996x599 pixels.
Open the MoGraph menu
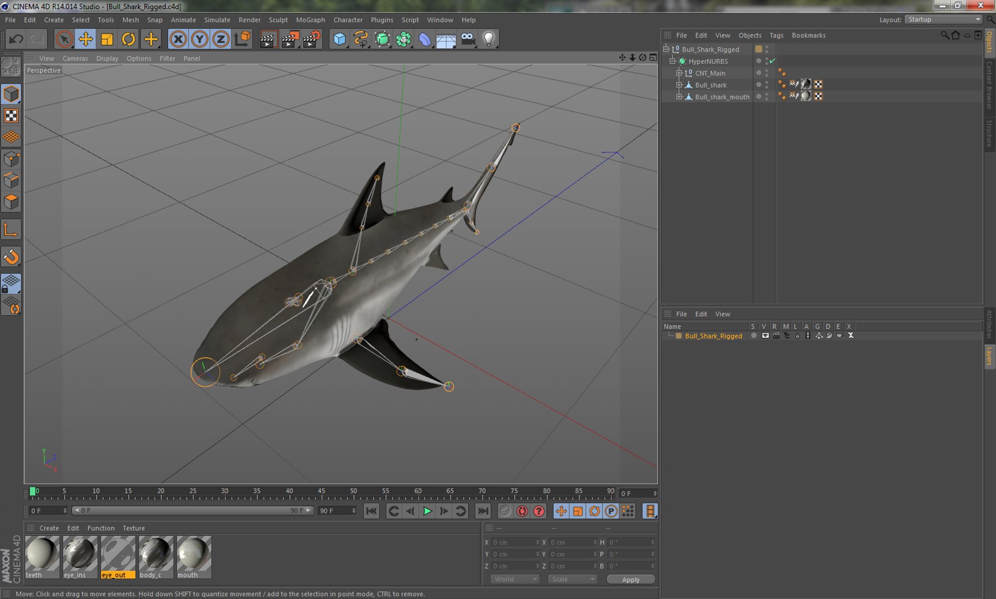pos(311,19)
